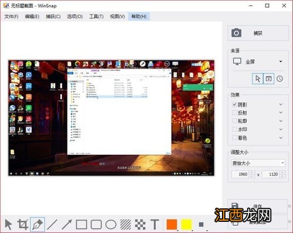The width and height of the screenshot is (293, 233).
Task: Click the width 1960 stepper arrows
Action: [x=252, y=174]
